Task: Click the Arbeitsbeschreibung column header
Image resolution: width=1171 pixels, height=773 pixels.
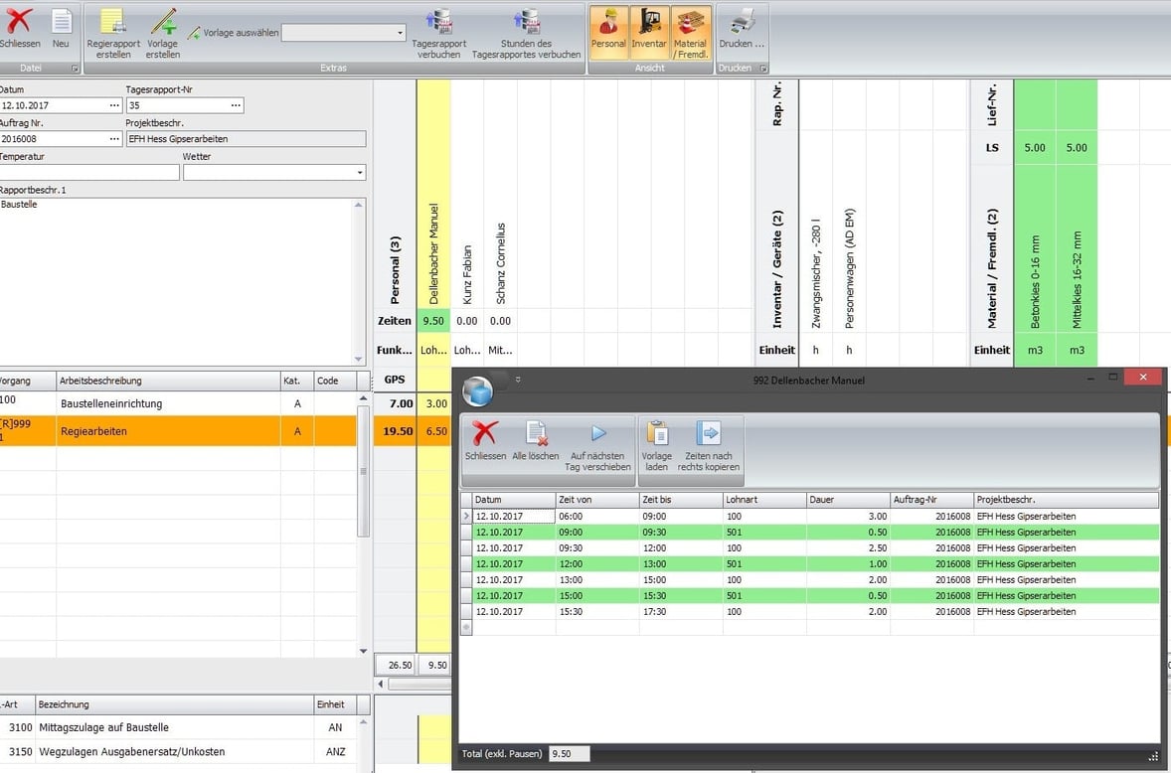Action: [x=169, y=381]
